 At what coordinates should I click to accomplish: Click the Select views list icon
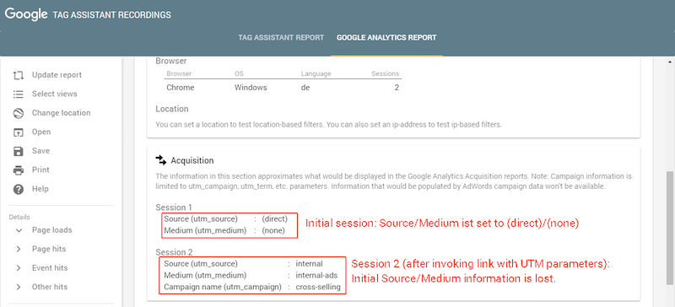coord(18,94)
